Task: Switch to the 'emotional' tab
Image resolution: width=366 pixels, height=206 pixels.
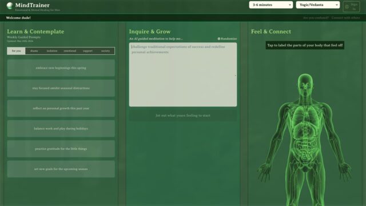Action: point(70,51)
